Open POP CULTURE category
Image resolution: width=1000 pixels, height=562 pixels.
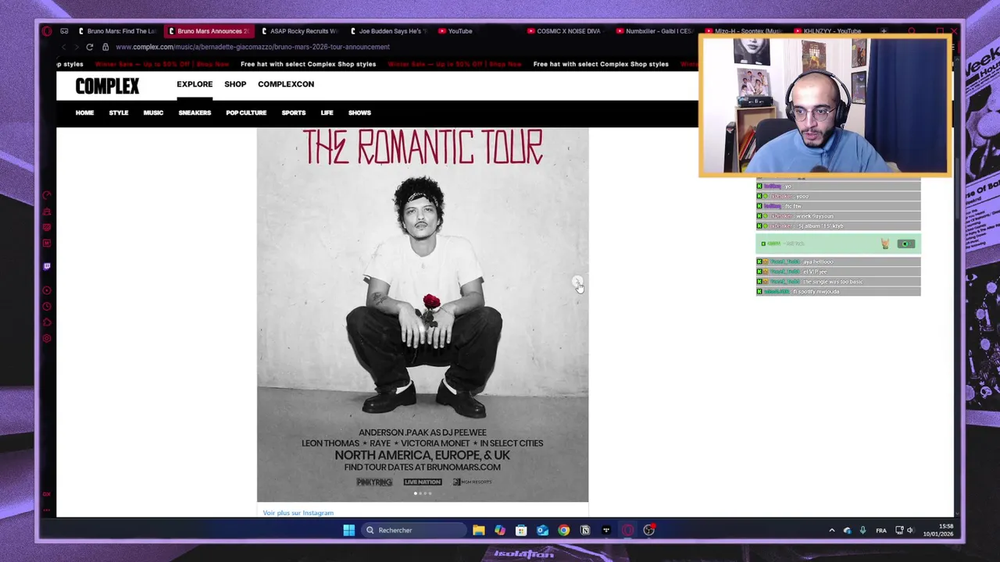(x=246, y=113)
